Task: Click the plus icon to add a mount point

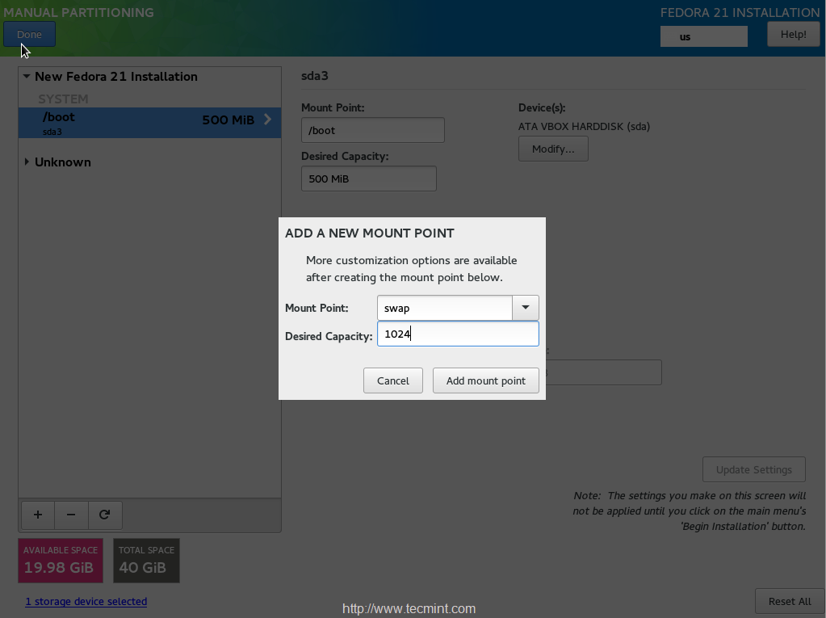Action: pos(38,515)
